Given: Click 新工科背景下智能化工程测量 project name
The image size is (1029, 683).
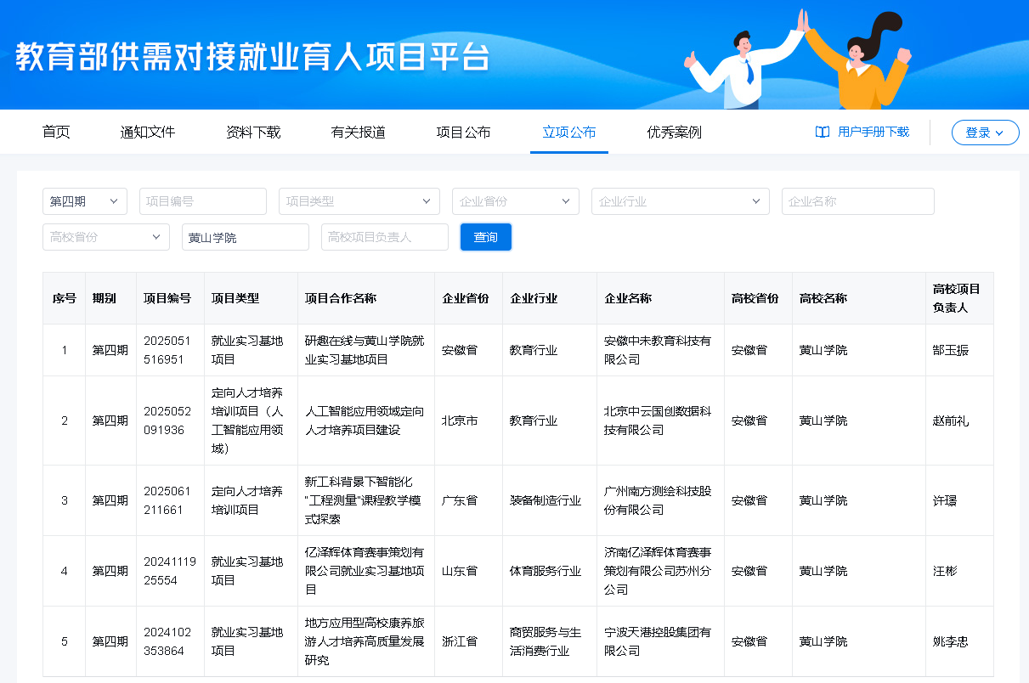Looking at the screenshot, I should 363,500.
